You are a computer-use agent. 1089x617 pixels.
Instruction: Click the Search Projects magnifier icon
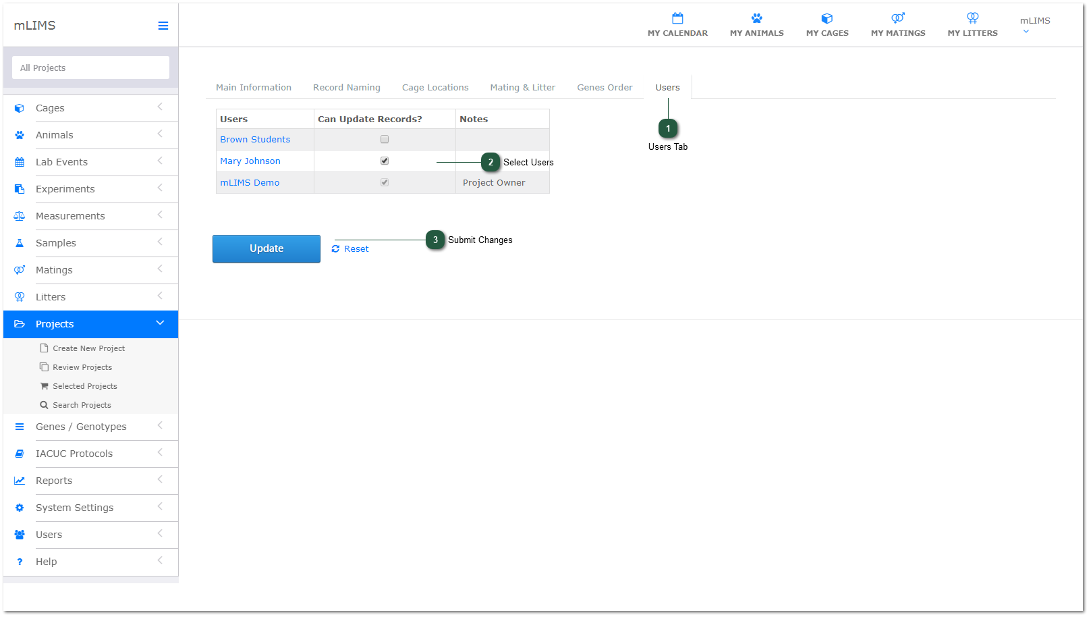point(44,405)
